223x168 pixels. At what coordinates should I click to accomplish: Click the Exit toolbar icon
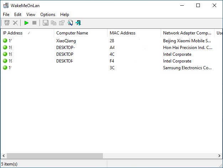(x=78, y=23)
